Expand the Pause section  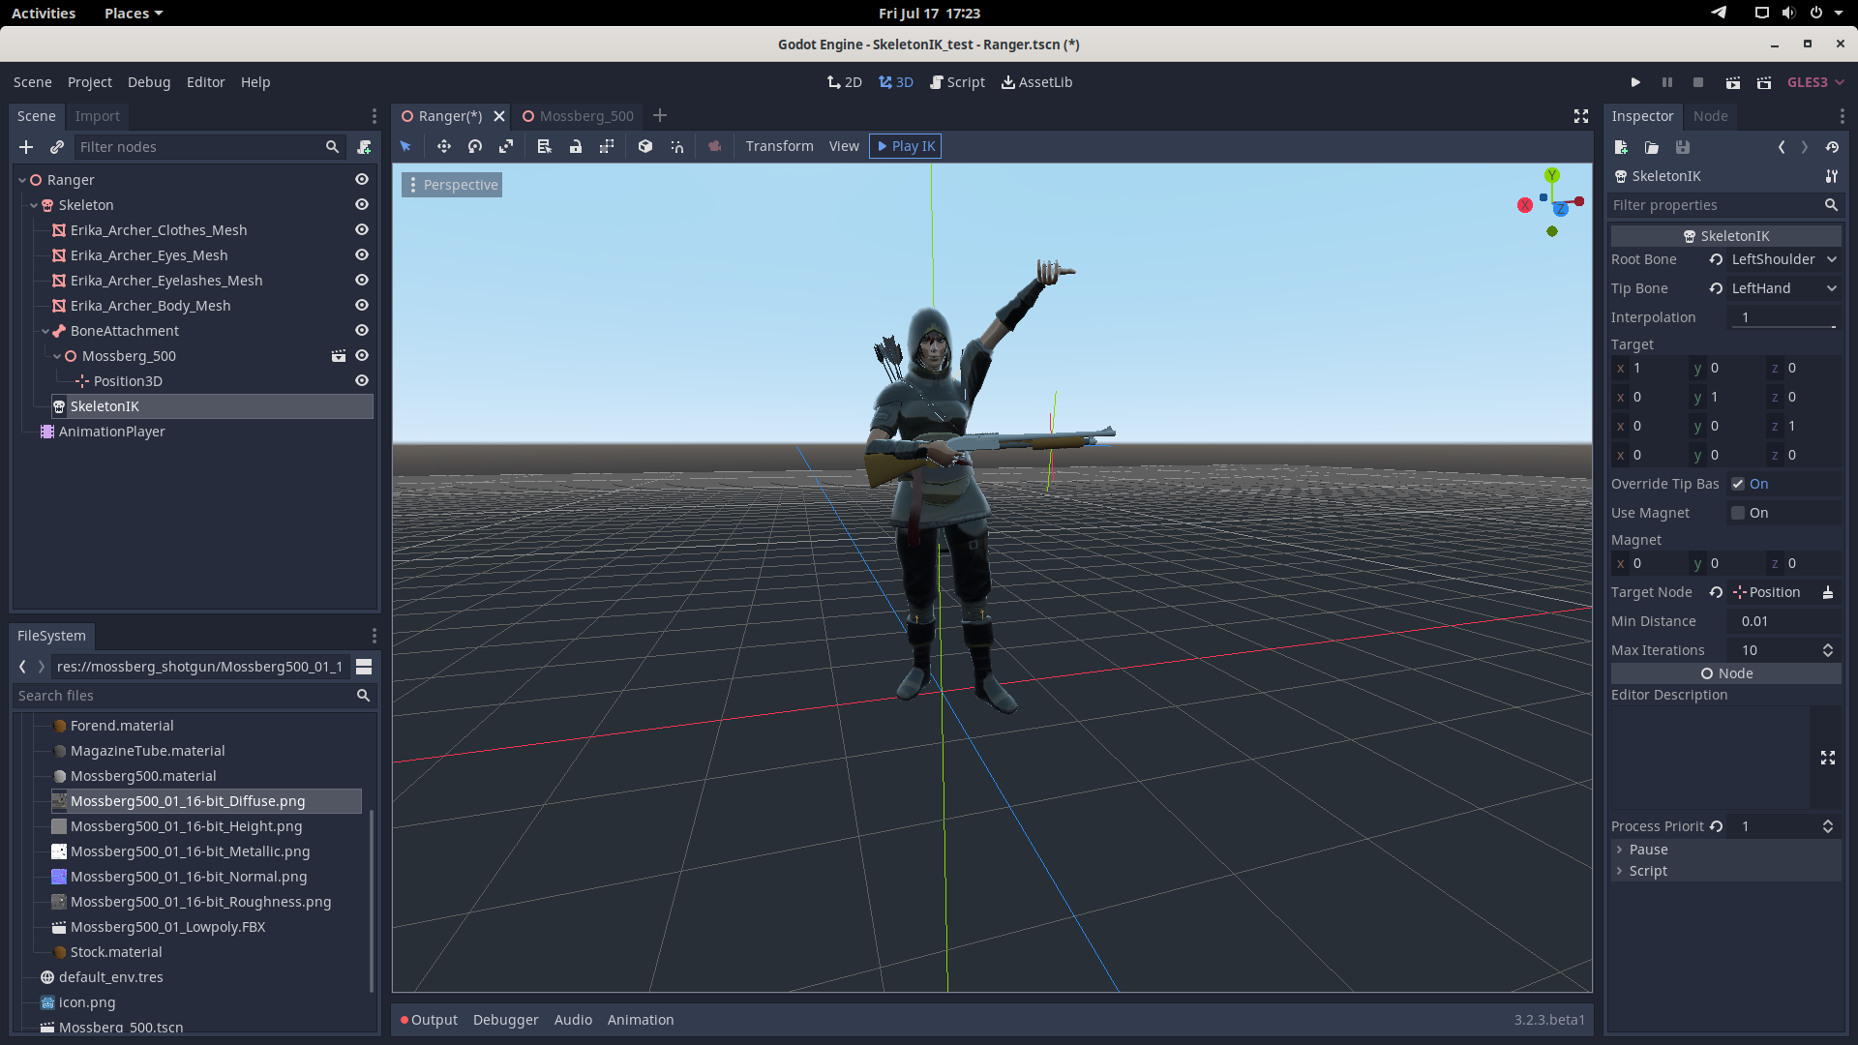(1725, 850)
